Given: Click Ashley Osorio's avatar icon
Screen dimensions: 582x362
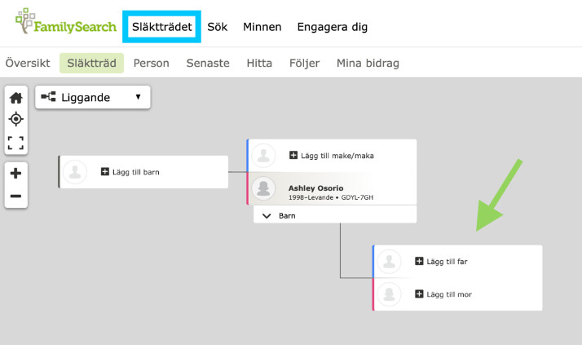Looking at the screenshot, I should (x=263, y=188).
